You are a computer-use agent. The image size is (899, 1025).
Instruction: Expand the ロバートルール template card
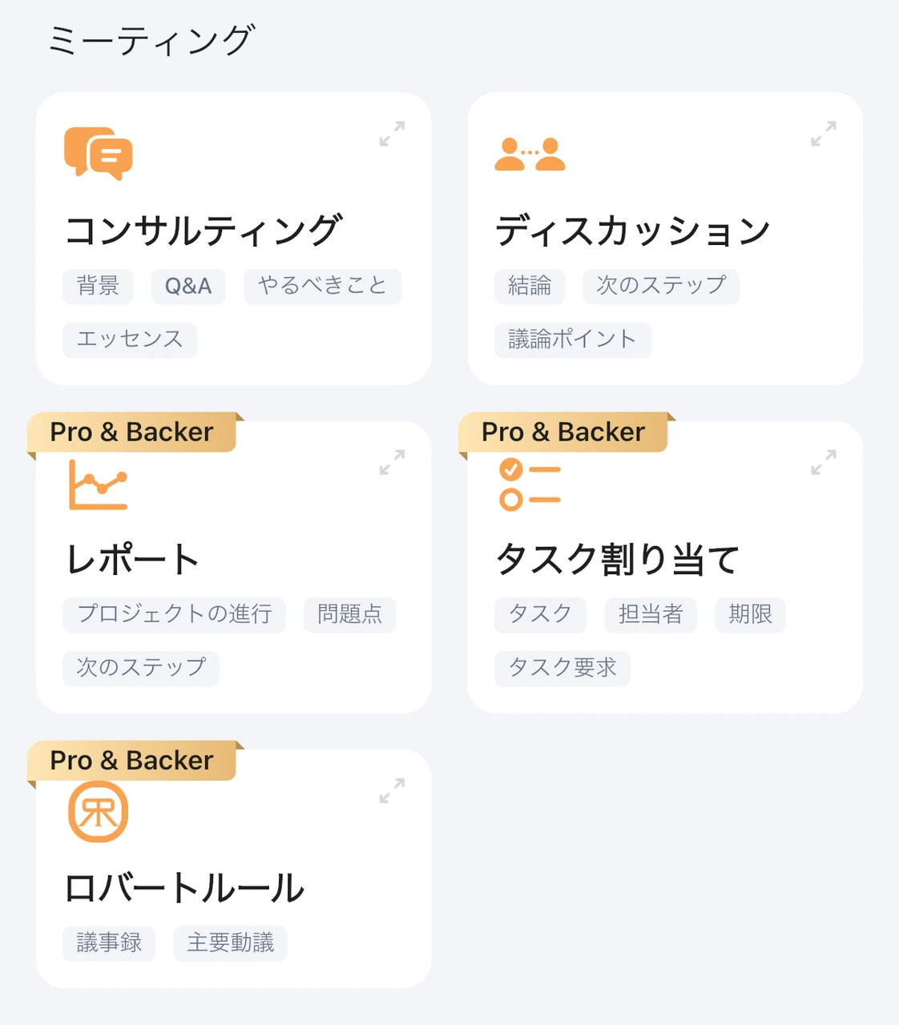(x=392, y=791)
